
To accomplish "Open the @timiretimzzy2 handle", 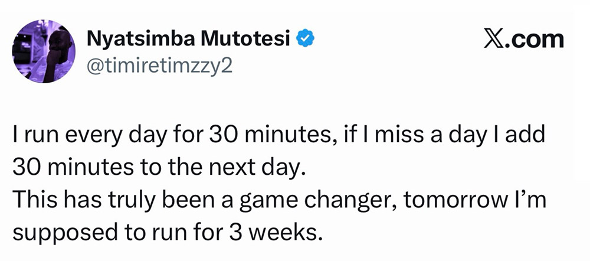I will point(159,64).
